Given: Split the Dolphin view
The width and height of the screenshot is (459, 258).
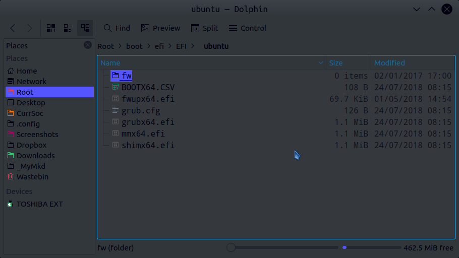Looking at the screenshot, I should click(x=204, y=28).
